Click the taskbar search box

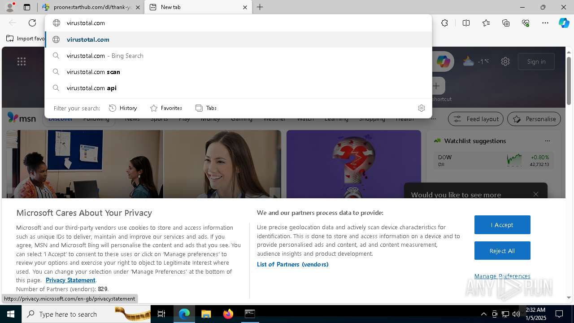86,314
